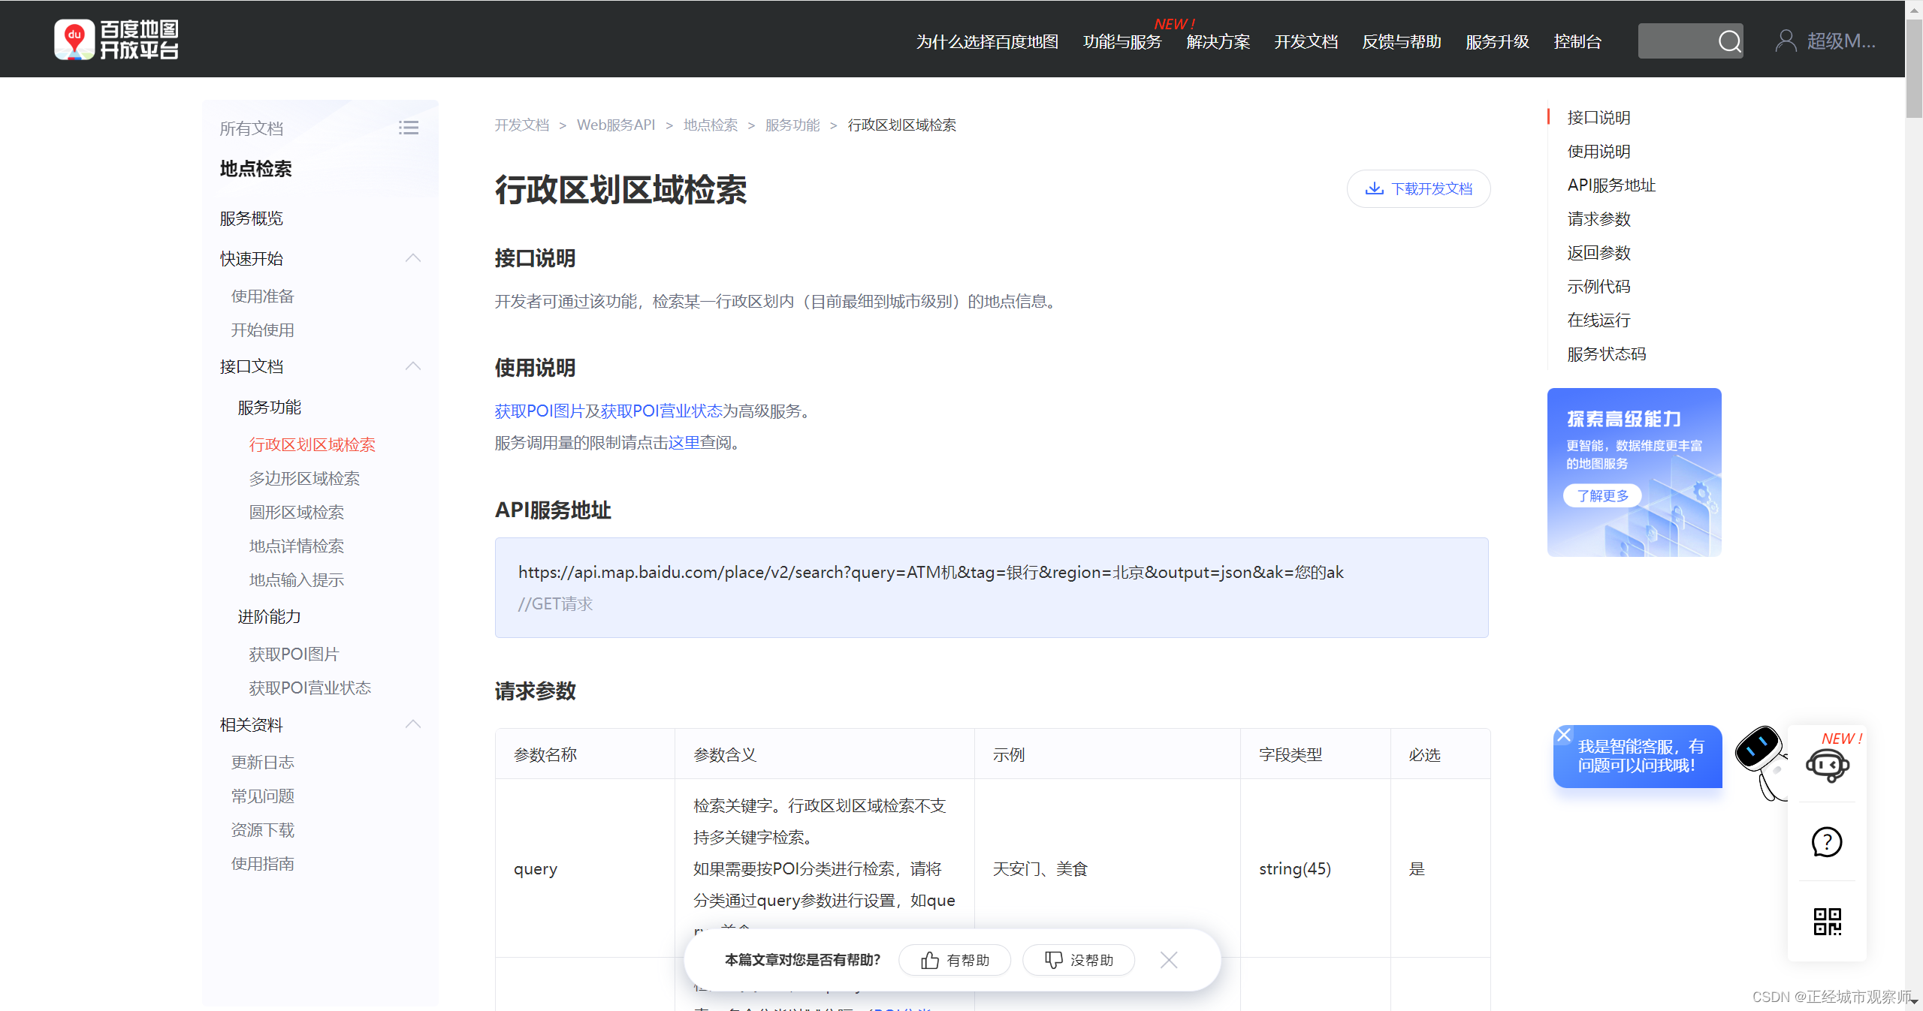Collapse the 相关资料 section
The height and width of the screenshot is (1011, 1923).
coord(412,724)
